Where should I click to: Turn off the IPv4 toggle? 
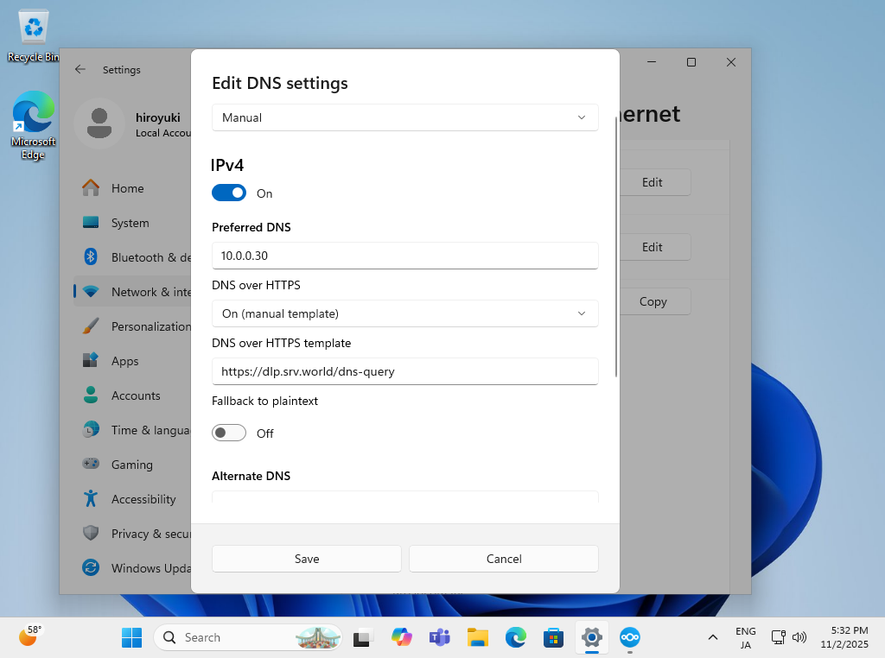pos(229,193)
